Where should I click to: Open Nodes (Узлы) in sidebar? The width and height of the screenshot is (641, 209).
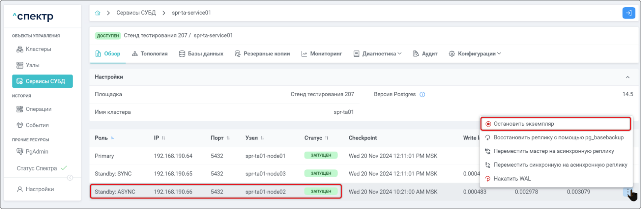point(32,65)
